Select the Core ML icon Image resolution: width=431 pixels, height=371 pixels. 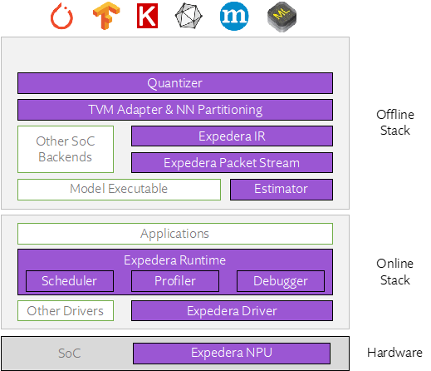pyautogui.click(x=282, y=17)
